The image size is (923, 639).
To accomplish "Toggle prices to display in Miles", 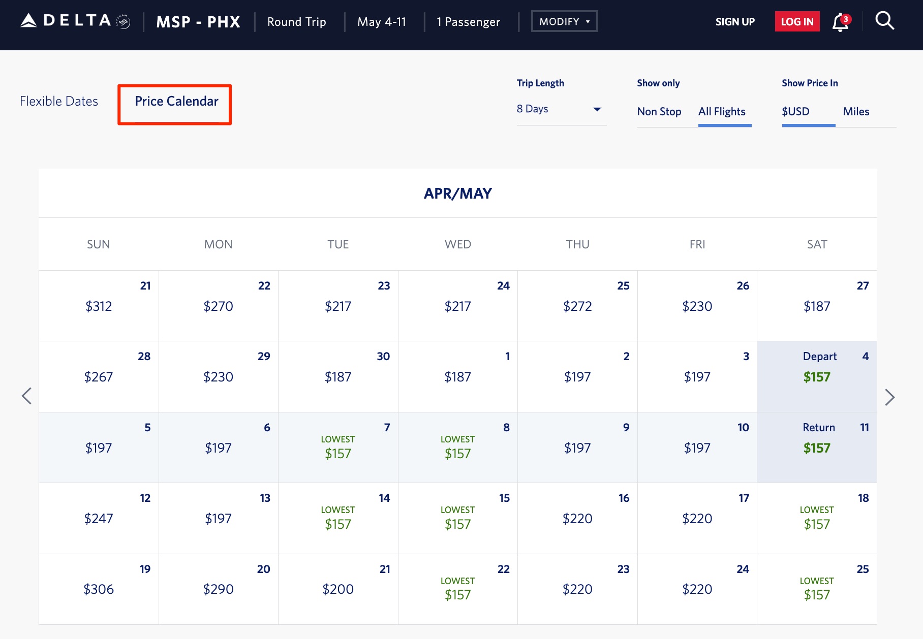I will coord(856,111).
